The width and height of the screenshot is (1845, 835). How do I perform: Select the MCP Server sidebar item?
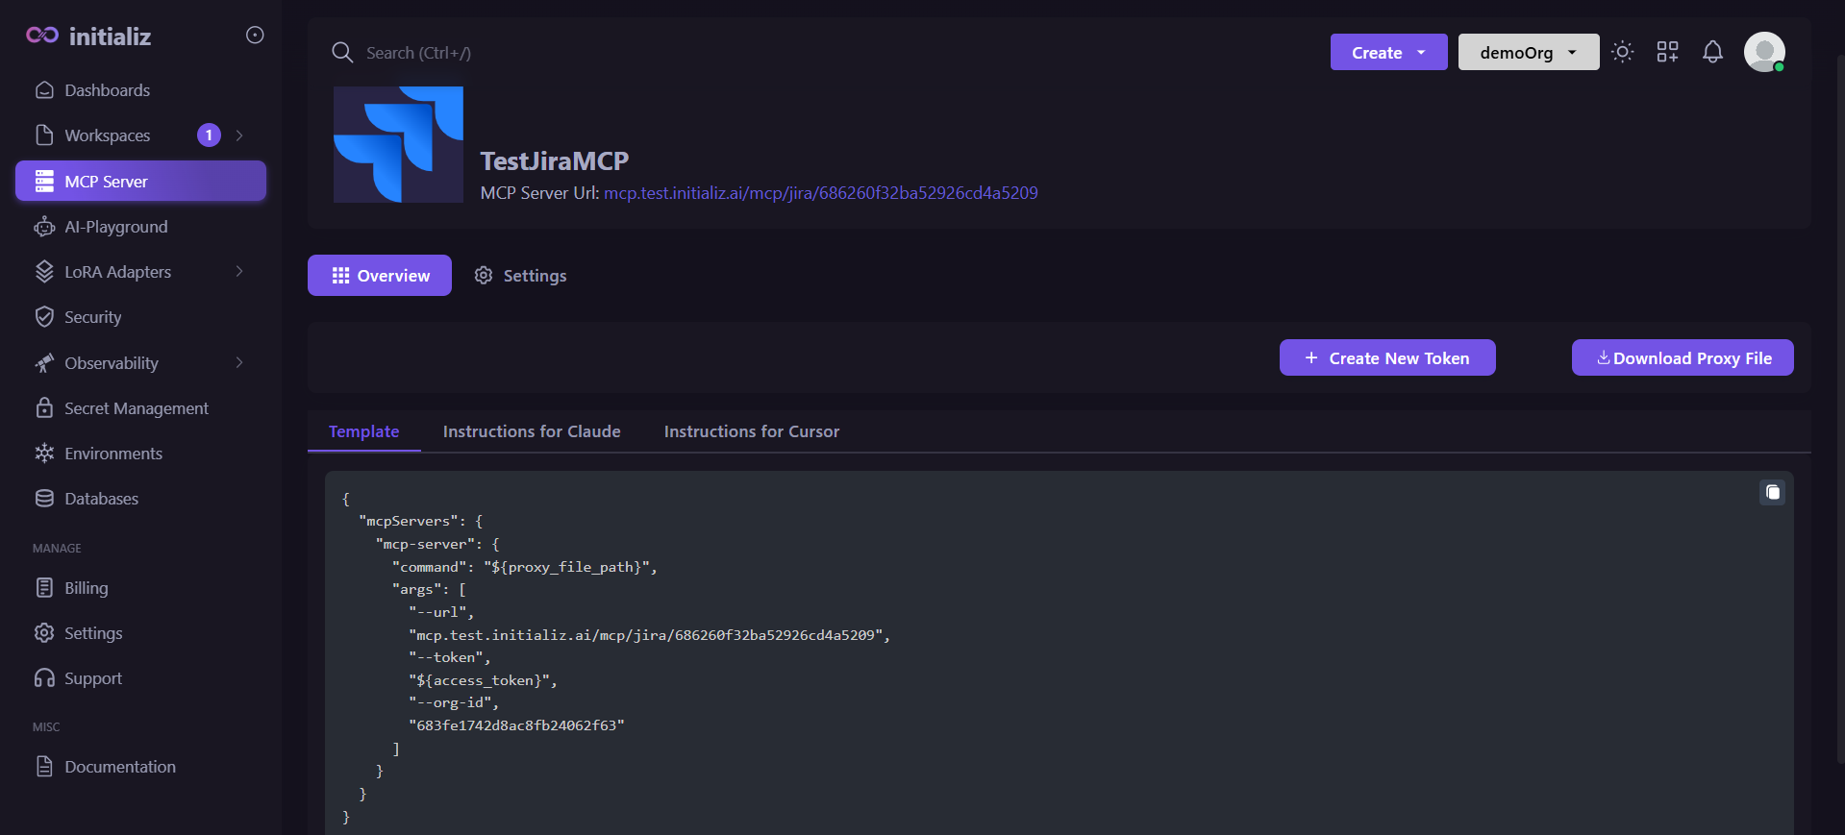click(x=140, y=181)
